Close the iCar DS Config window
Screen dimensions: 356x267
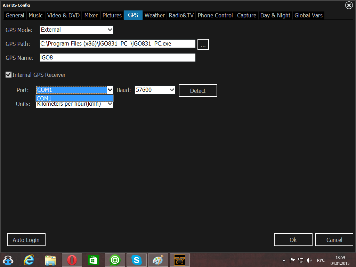click(349, 5)
